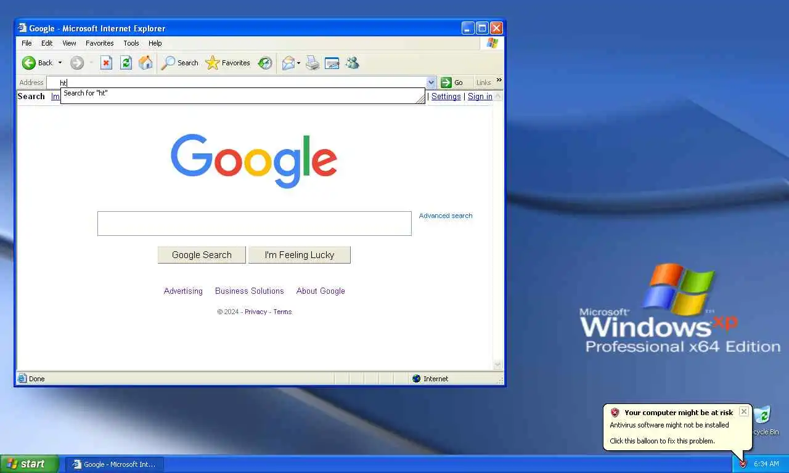Viewport: 789px width, 473px height.
Task: Click the Done status page icon
Action: coord(22,379)
